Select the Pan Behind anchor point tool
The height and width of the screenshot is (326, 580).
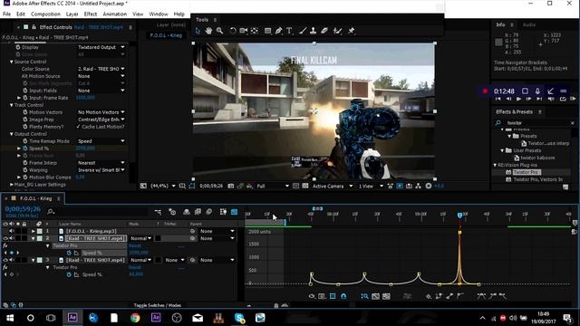click(255, 31)
